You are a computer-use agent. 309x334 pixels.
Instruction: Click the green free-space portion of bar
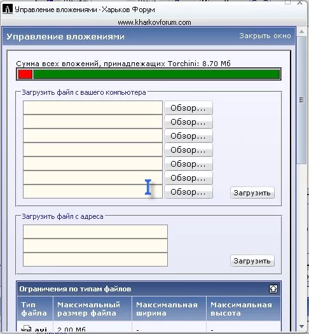156,74
